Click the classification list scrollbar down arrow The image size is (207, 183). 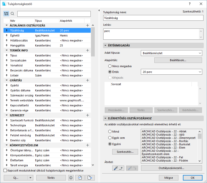pyautogui.click(x=199, y=161)
